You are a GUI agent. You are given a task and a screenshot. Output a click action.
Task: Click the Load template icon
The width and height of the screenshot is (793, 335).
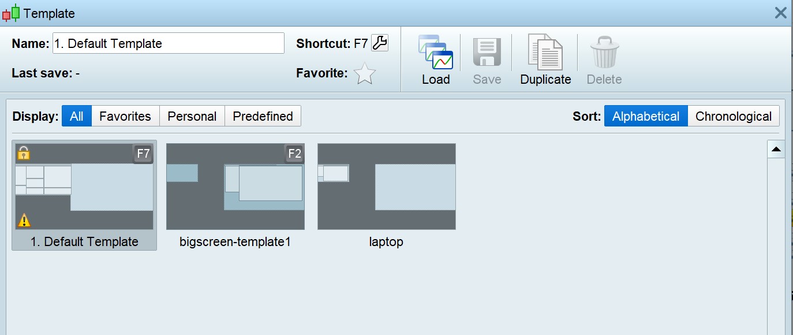436,53
